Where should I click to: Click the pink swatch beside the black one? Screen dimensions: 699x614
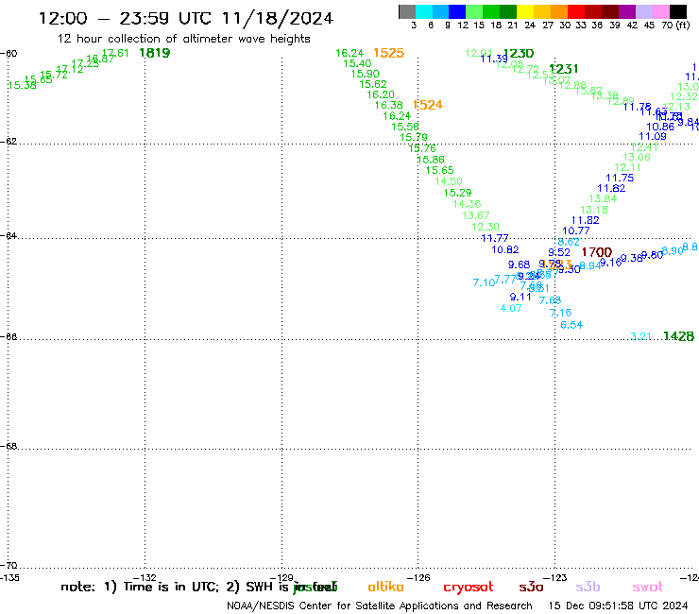[660, 11]
